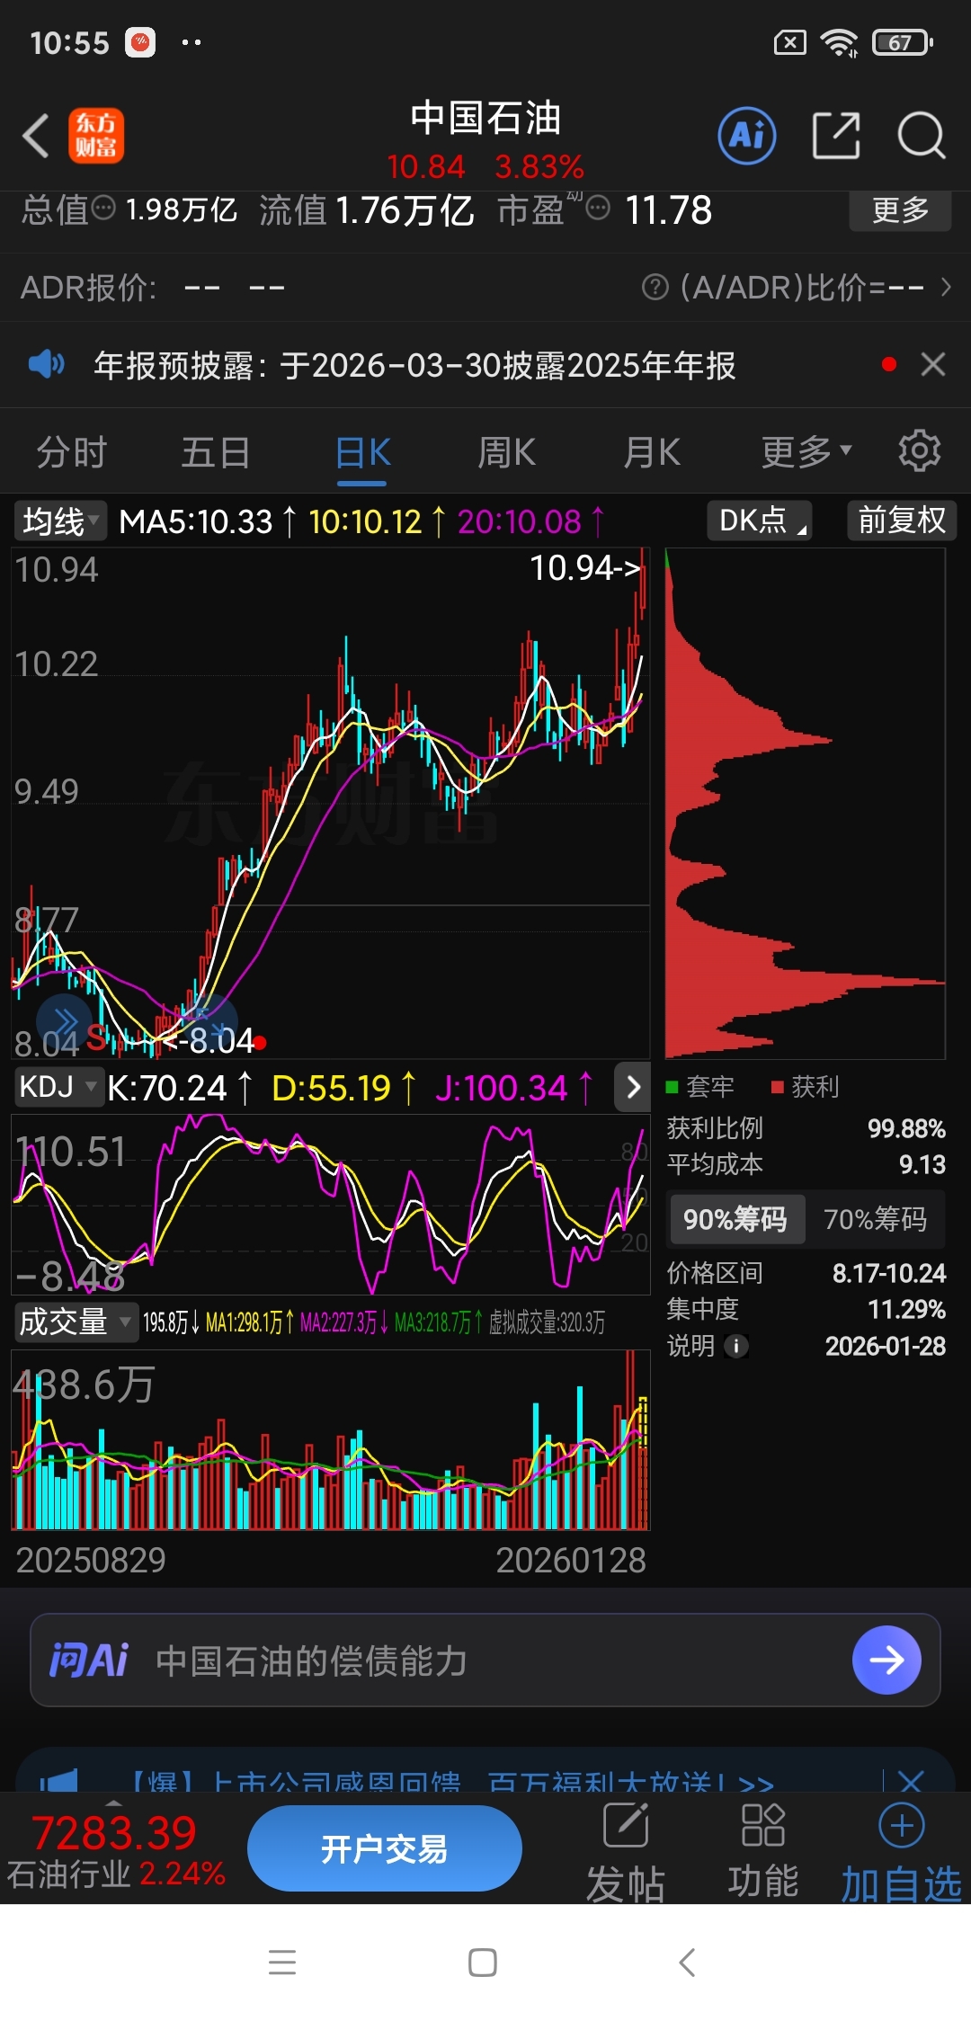Tap the 筹码 distribution chart
The height and width of the screenshot is (2021, 971).
(805, 803)
